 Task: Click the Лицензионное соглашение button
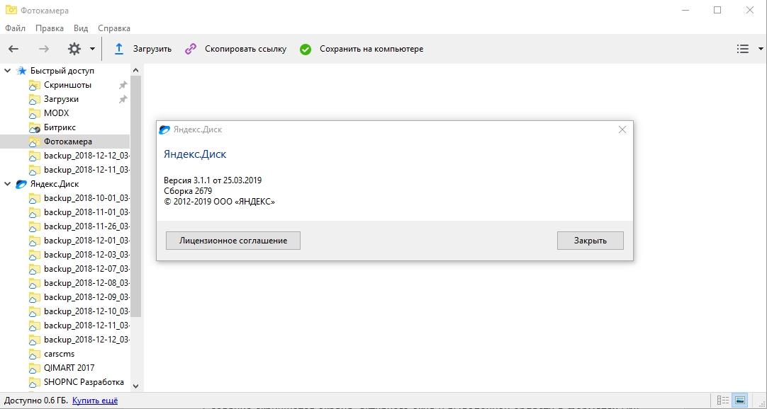233,241
